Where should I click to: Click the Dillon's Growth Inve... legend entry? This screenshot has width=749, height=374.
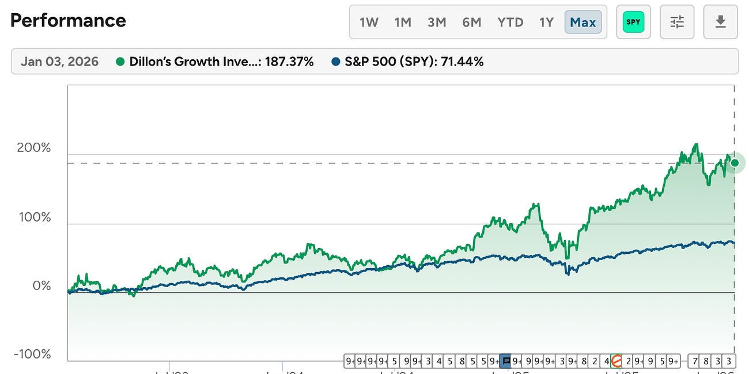(215, 62)
